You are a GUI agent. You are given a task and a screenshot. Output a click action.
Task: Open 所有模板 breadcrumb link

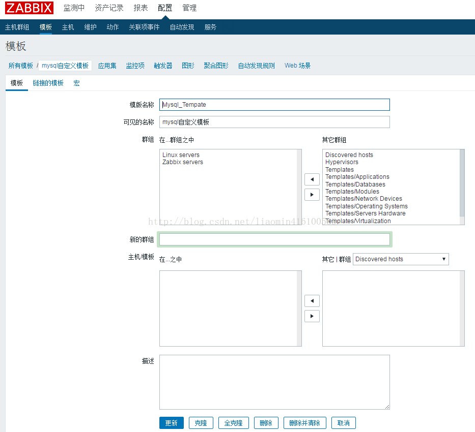20,66
